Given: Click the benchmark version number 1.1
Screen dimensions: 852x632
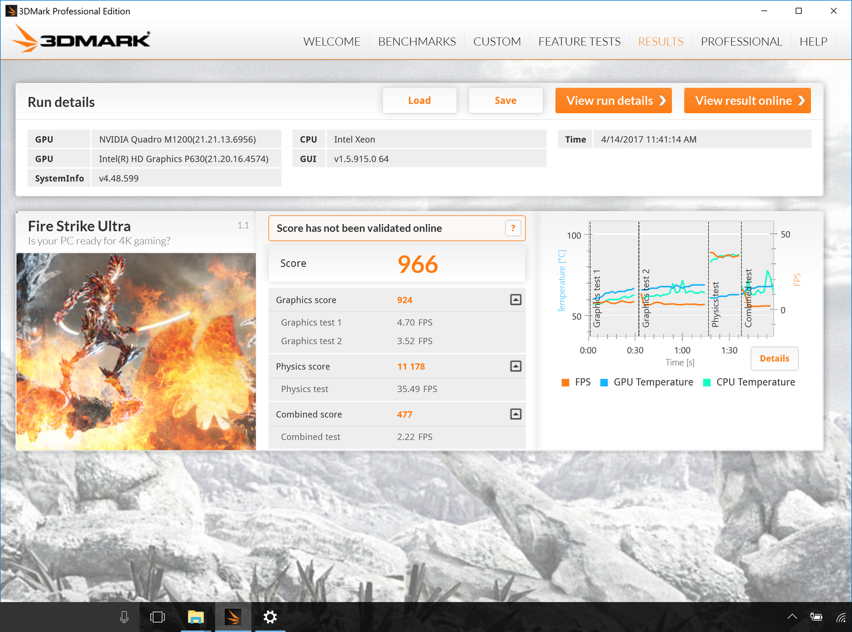Looking at the screenshot, I should point(243,225).
